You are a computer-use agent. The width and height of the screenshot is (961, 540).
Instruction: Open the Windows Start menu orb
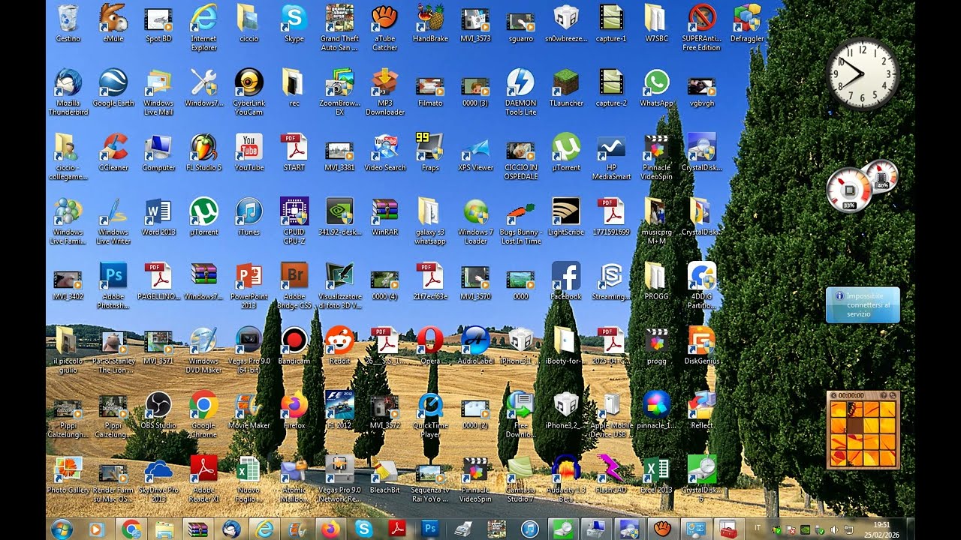pyautogui.click(x=62, y=529)
